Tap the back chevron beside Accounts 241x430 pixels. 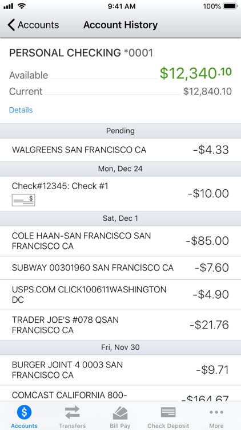point(11,25)
